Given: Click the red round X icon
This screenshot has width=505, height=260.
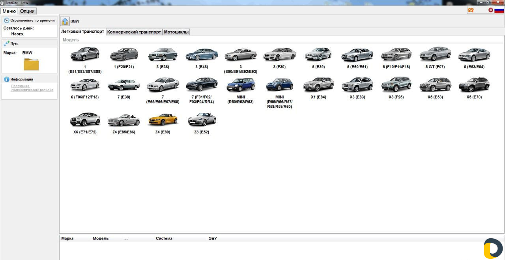Looking at the screenshot, I should (491, 10).
